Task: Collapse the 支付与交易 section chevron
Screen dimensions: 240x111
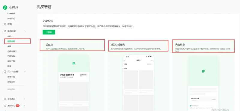Action: (x=25, y=72)
